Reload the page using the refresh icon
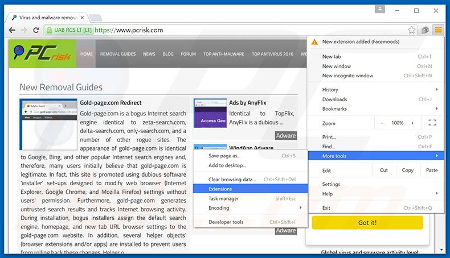This screenshot has height=258, width=450. 36,30
